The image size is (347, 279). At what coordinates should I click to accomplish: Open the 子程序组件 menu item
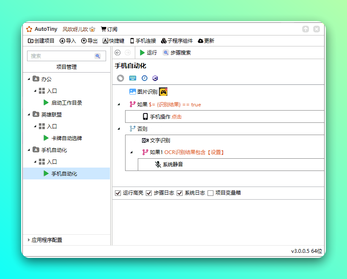click(x=177, y=41)
